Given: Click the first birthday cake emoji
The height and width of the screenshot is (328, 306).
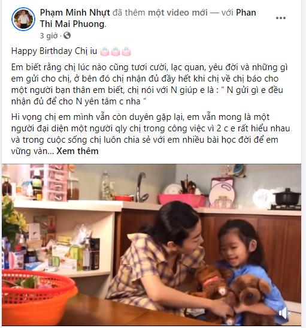Looking at the screenshot, I should [105, 52].
